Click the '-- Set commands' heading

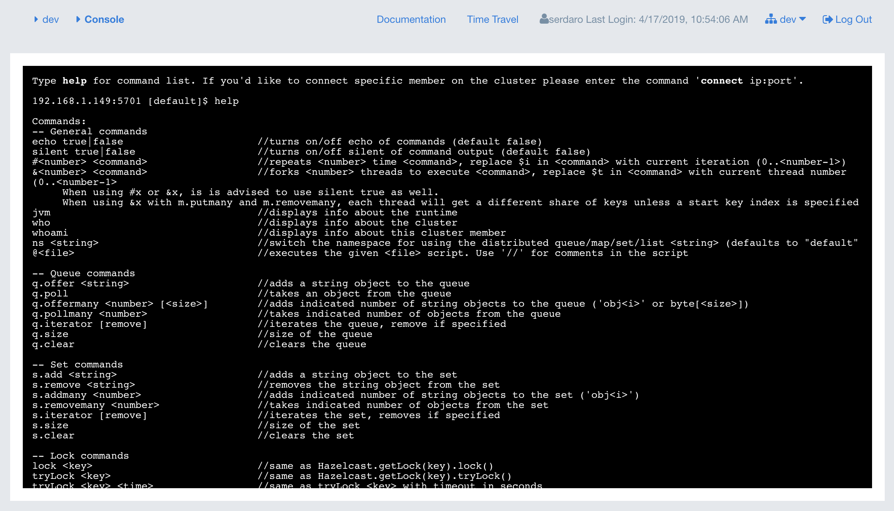click(78, 364)
